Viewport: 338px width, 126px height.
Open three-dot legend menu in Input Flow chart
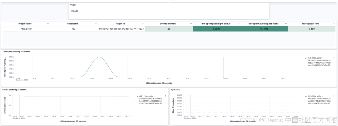(x=334, y=96)
